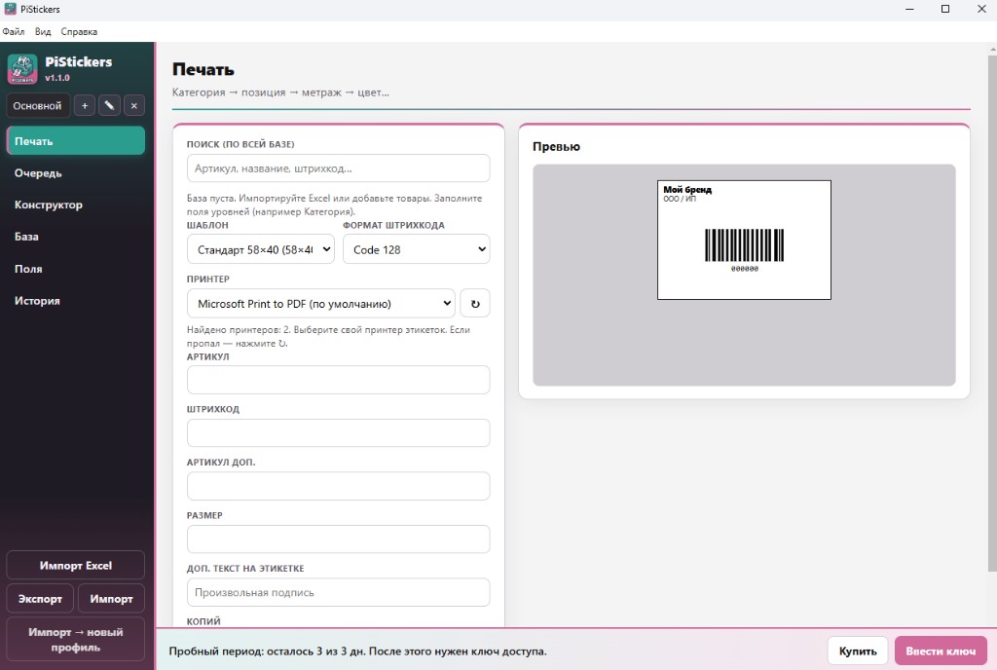Open the Основной profile selector
The height and width of the screenshot is (670, 997).
point(38,105)
